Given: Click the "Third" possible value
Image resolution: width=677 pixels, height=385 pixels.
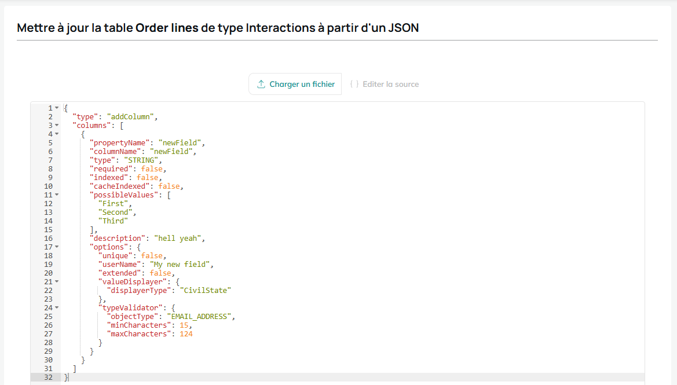Looking at the screenshot, I should (113, 221).
